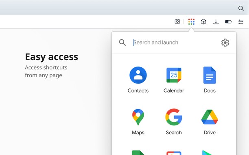Open the Docs shortcut

pos(210,80)
